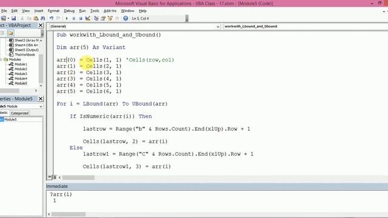Open the File menu
This screenshot has height=218, width=388.
(4, 11)
